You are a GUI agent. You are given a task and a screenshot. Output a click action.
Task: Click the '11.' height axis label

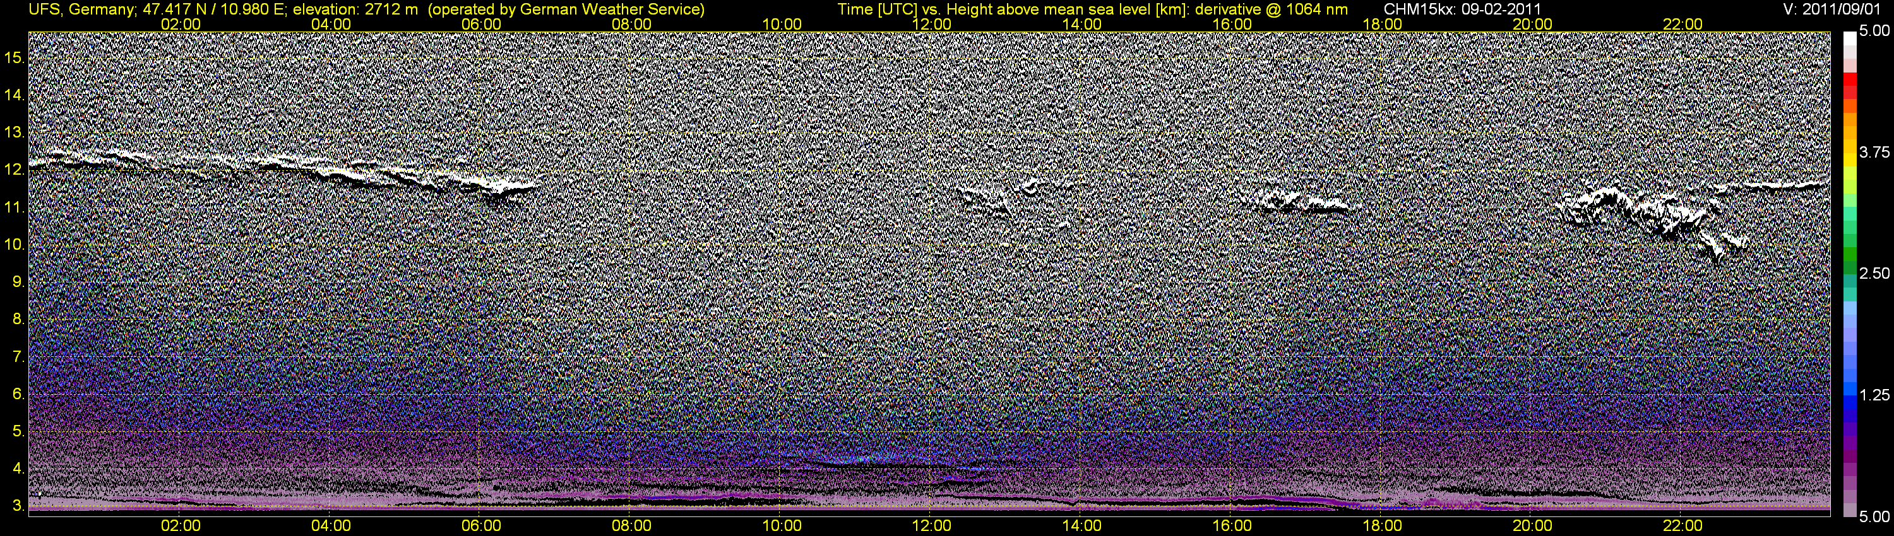(15, 208)
